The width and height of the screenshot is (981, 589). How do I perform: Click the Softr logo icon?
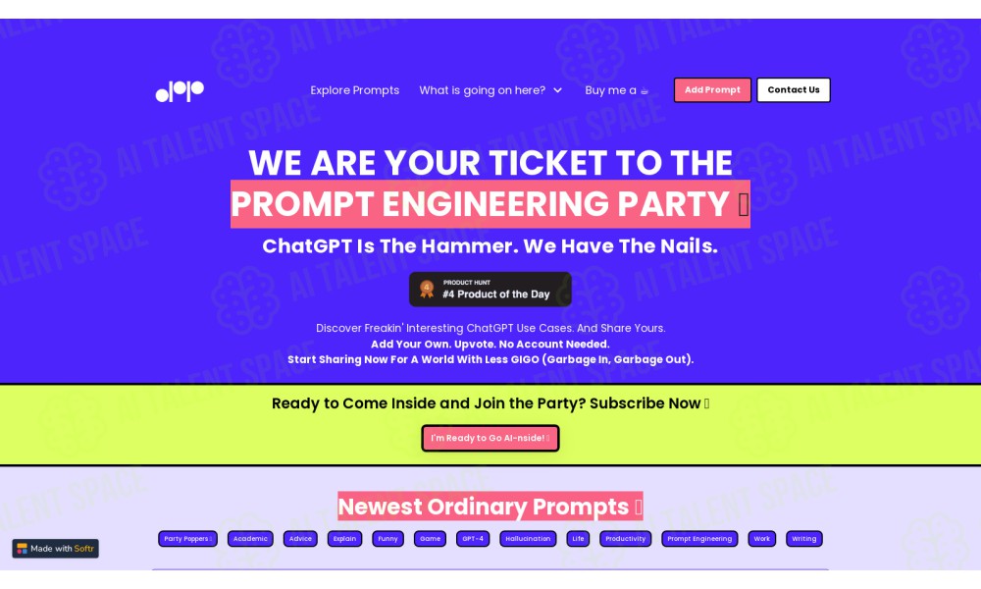click(22, 549)
